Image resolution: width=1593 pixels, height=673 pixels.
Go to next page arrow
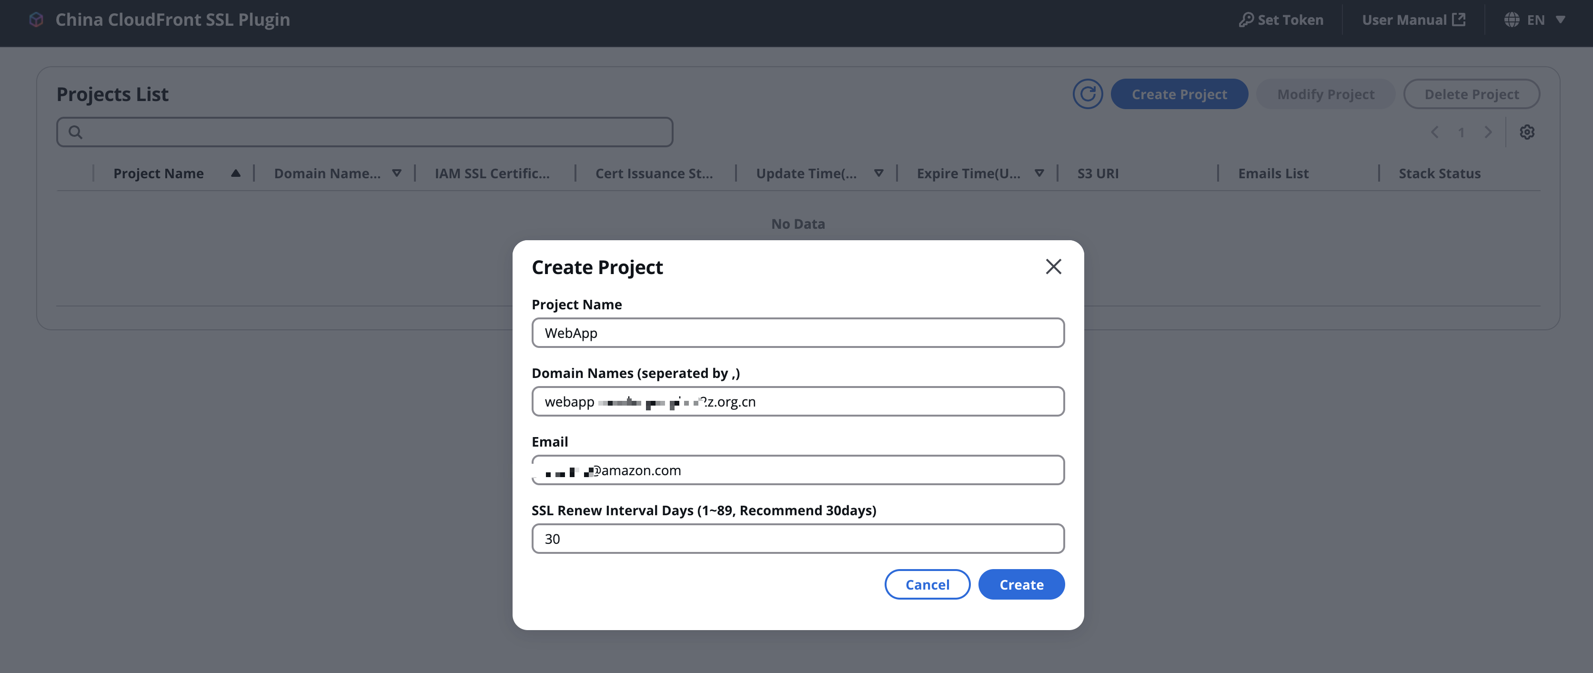(1488, 133)
